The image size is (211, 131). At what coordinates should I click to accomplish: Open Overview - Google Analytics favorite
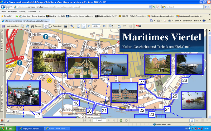32,16
